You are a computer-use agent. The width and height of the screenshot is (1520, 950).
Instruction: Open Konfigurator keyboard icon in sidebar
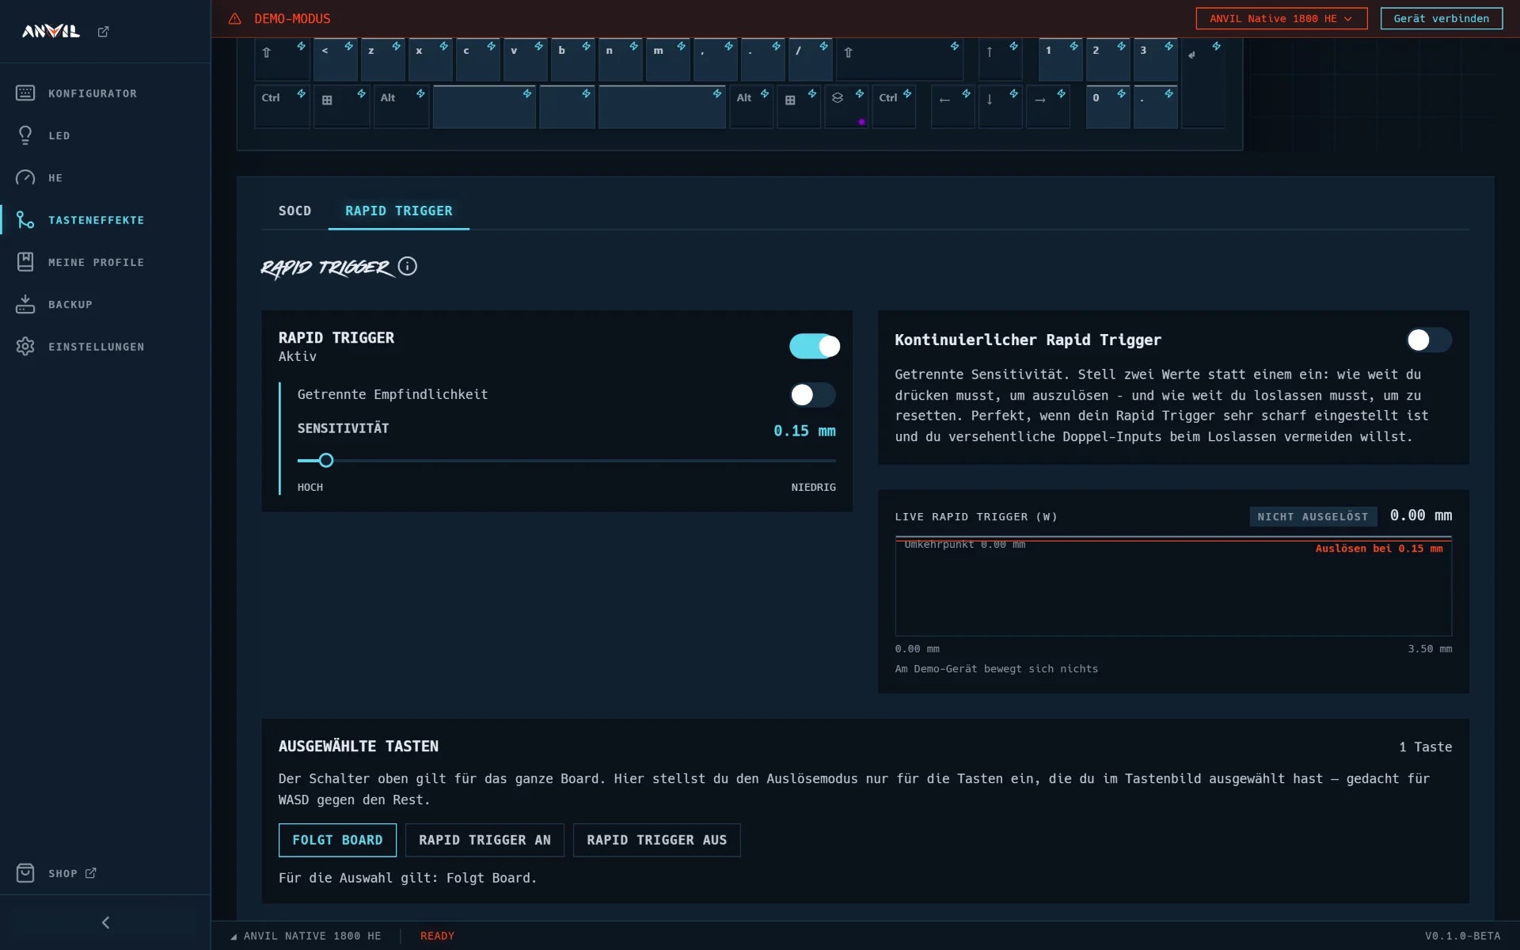click(25, 93)
